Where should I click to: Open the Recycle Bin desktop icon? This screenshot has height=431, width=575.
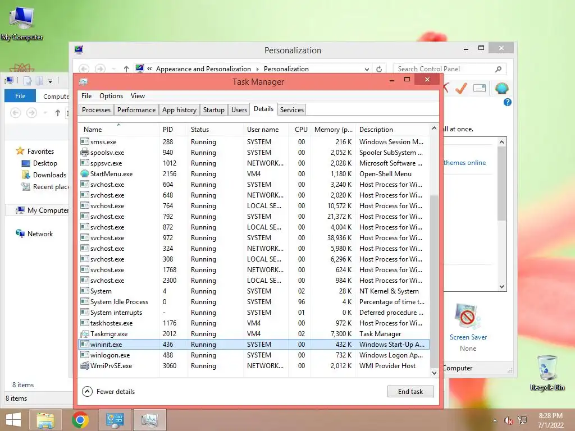tap(547, 373)
